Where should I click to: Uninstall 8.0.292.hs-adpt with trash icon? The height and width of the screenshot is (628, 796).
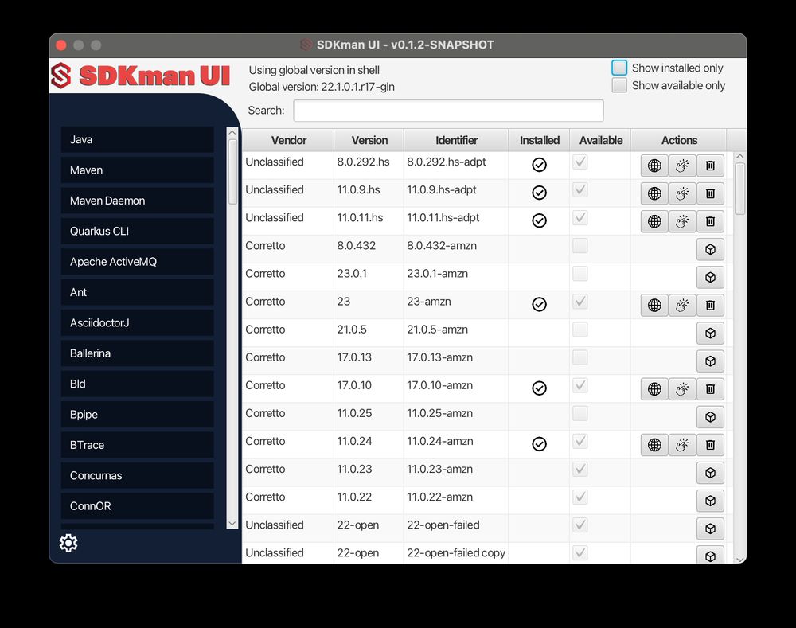(x=710, y=166)
